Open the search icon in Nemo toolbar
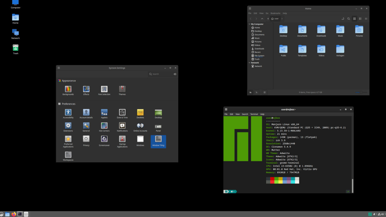The width and height of the screenshot is (386, 217). pyautogui.click(x=349, y=19)
